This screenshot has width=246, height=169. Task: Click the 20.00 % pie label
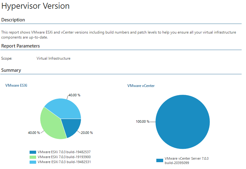pyautogui.click(x=87, y=133)
